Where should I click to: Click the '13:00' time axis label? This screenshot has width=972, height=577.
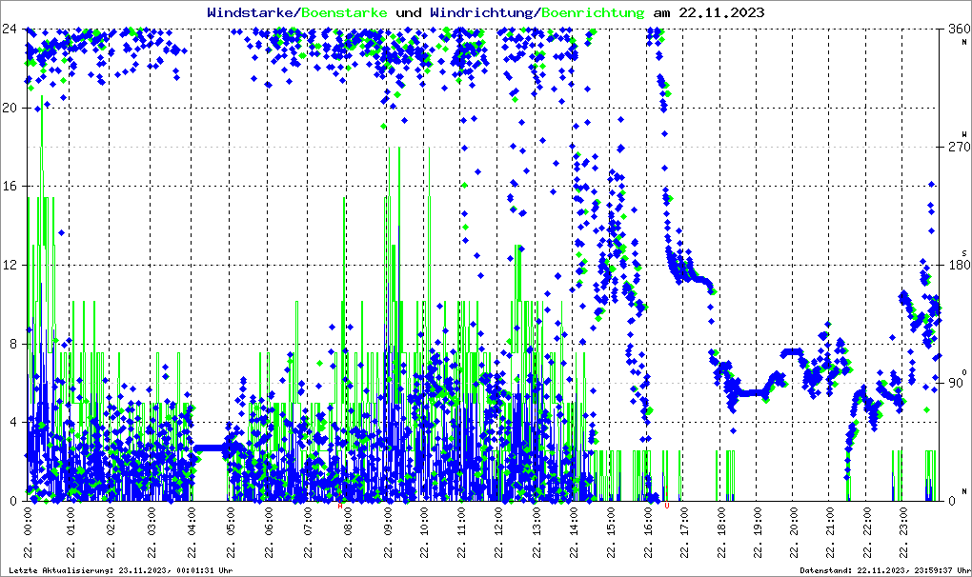pyautogui.click(x=537, y=532)
